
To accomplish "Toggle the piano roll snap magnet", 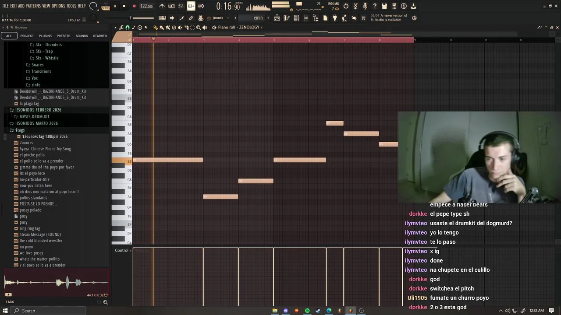I will [x=128, y=28].
